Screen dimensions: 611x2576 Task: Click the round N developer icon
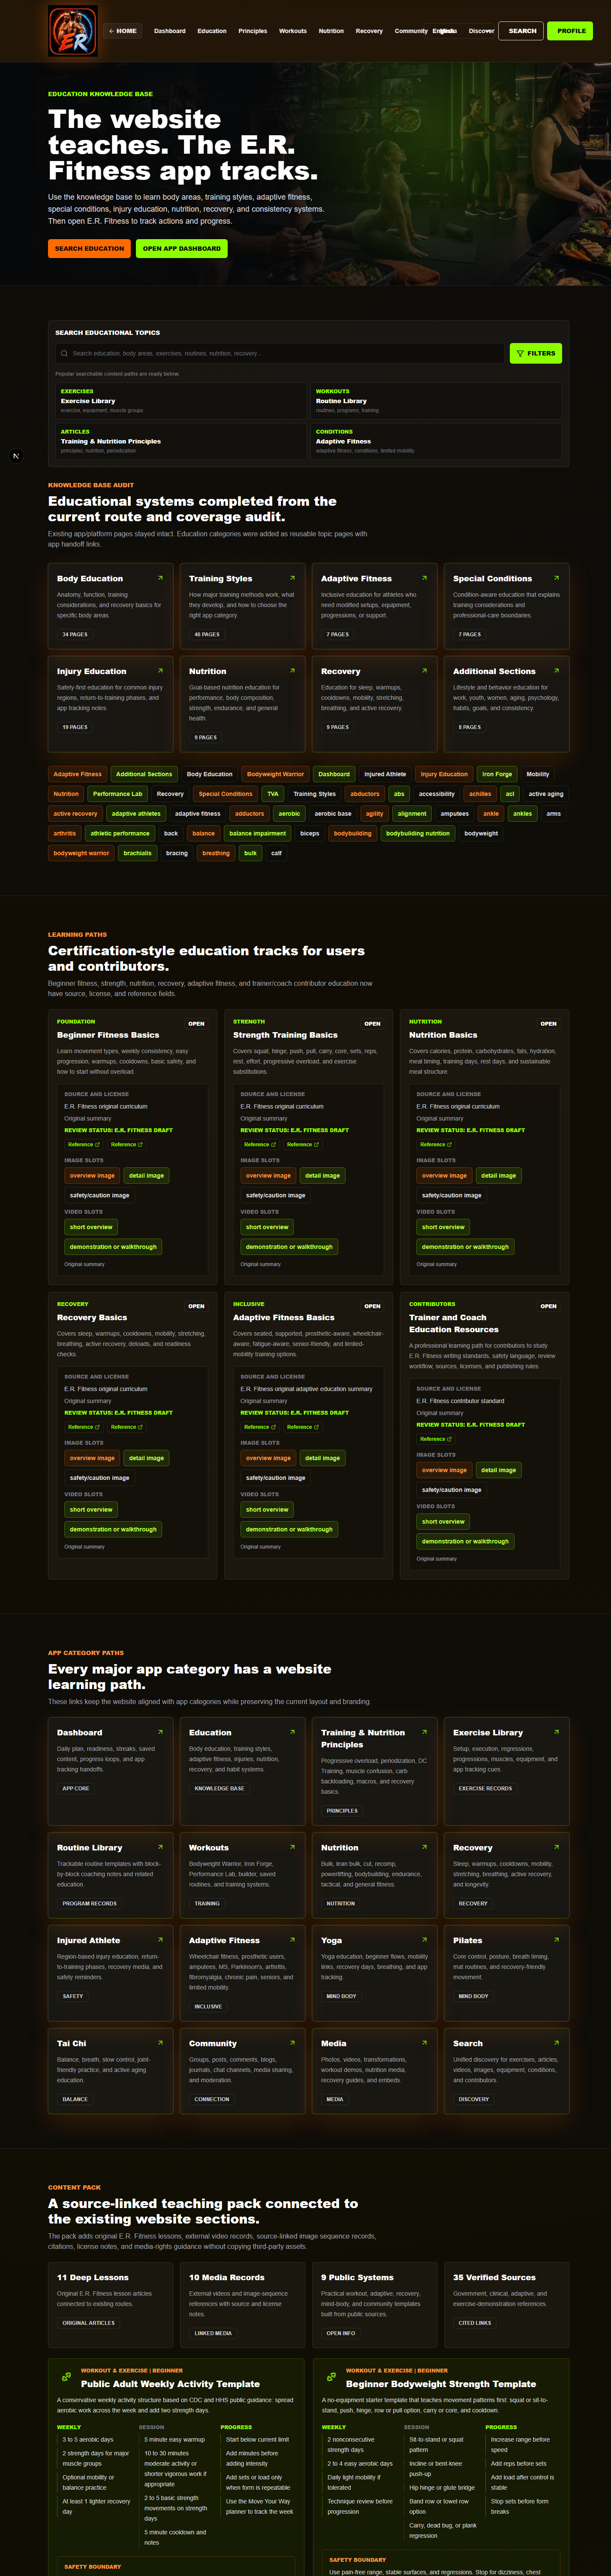pos(16,456)
